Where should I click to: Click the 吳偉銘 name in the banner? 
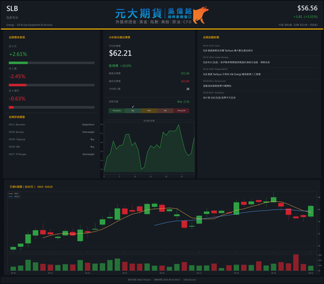(x=179, y=11)
